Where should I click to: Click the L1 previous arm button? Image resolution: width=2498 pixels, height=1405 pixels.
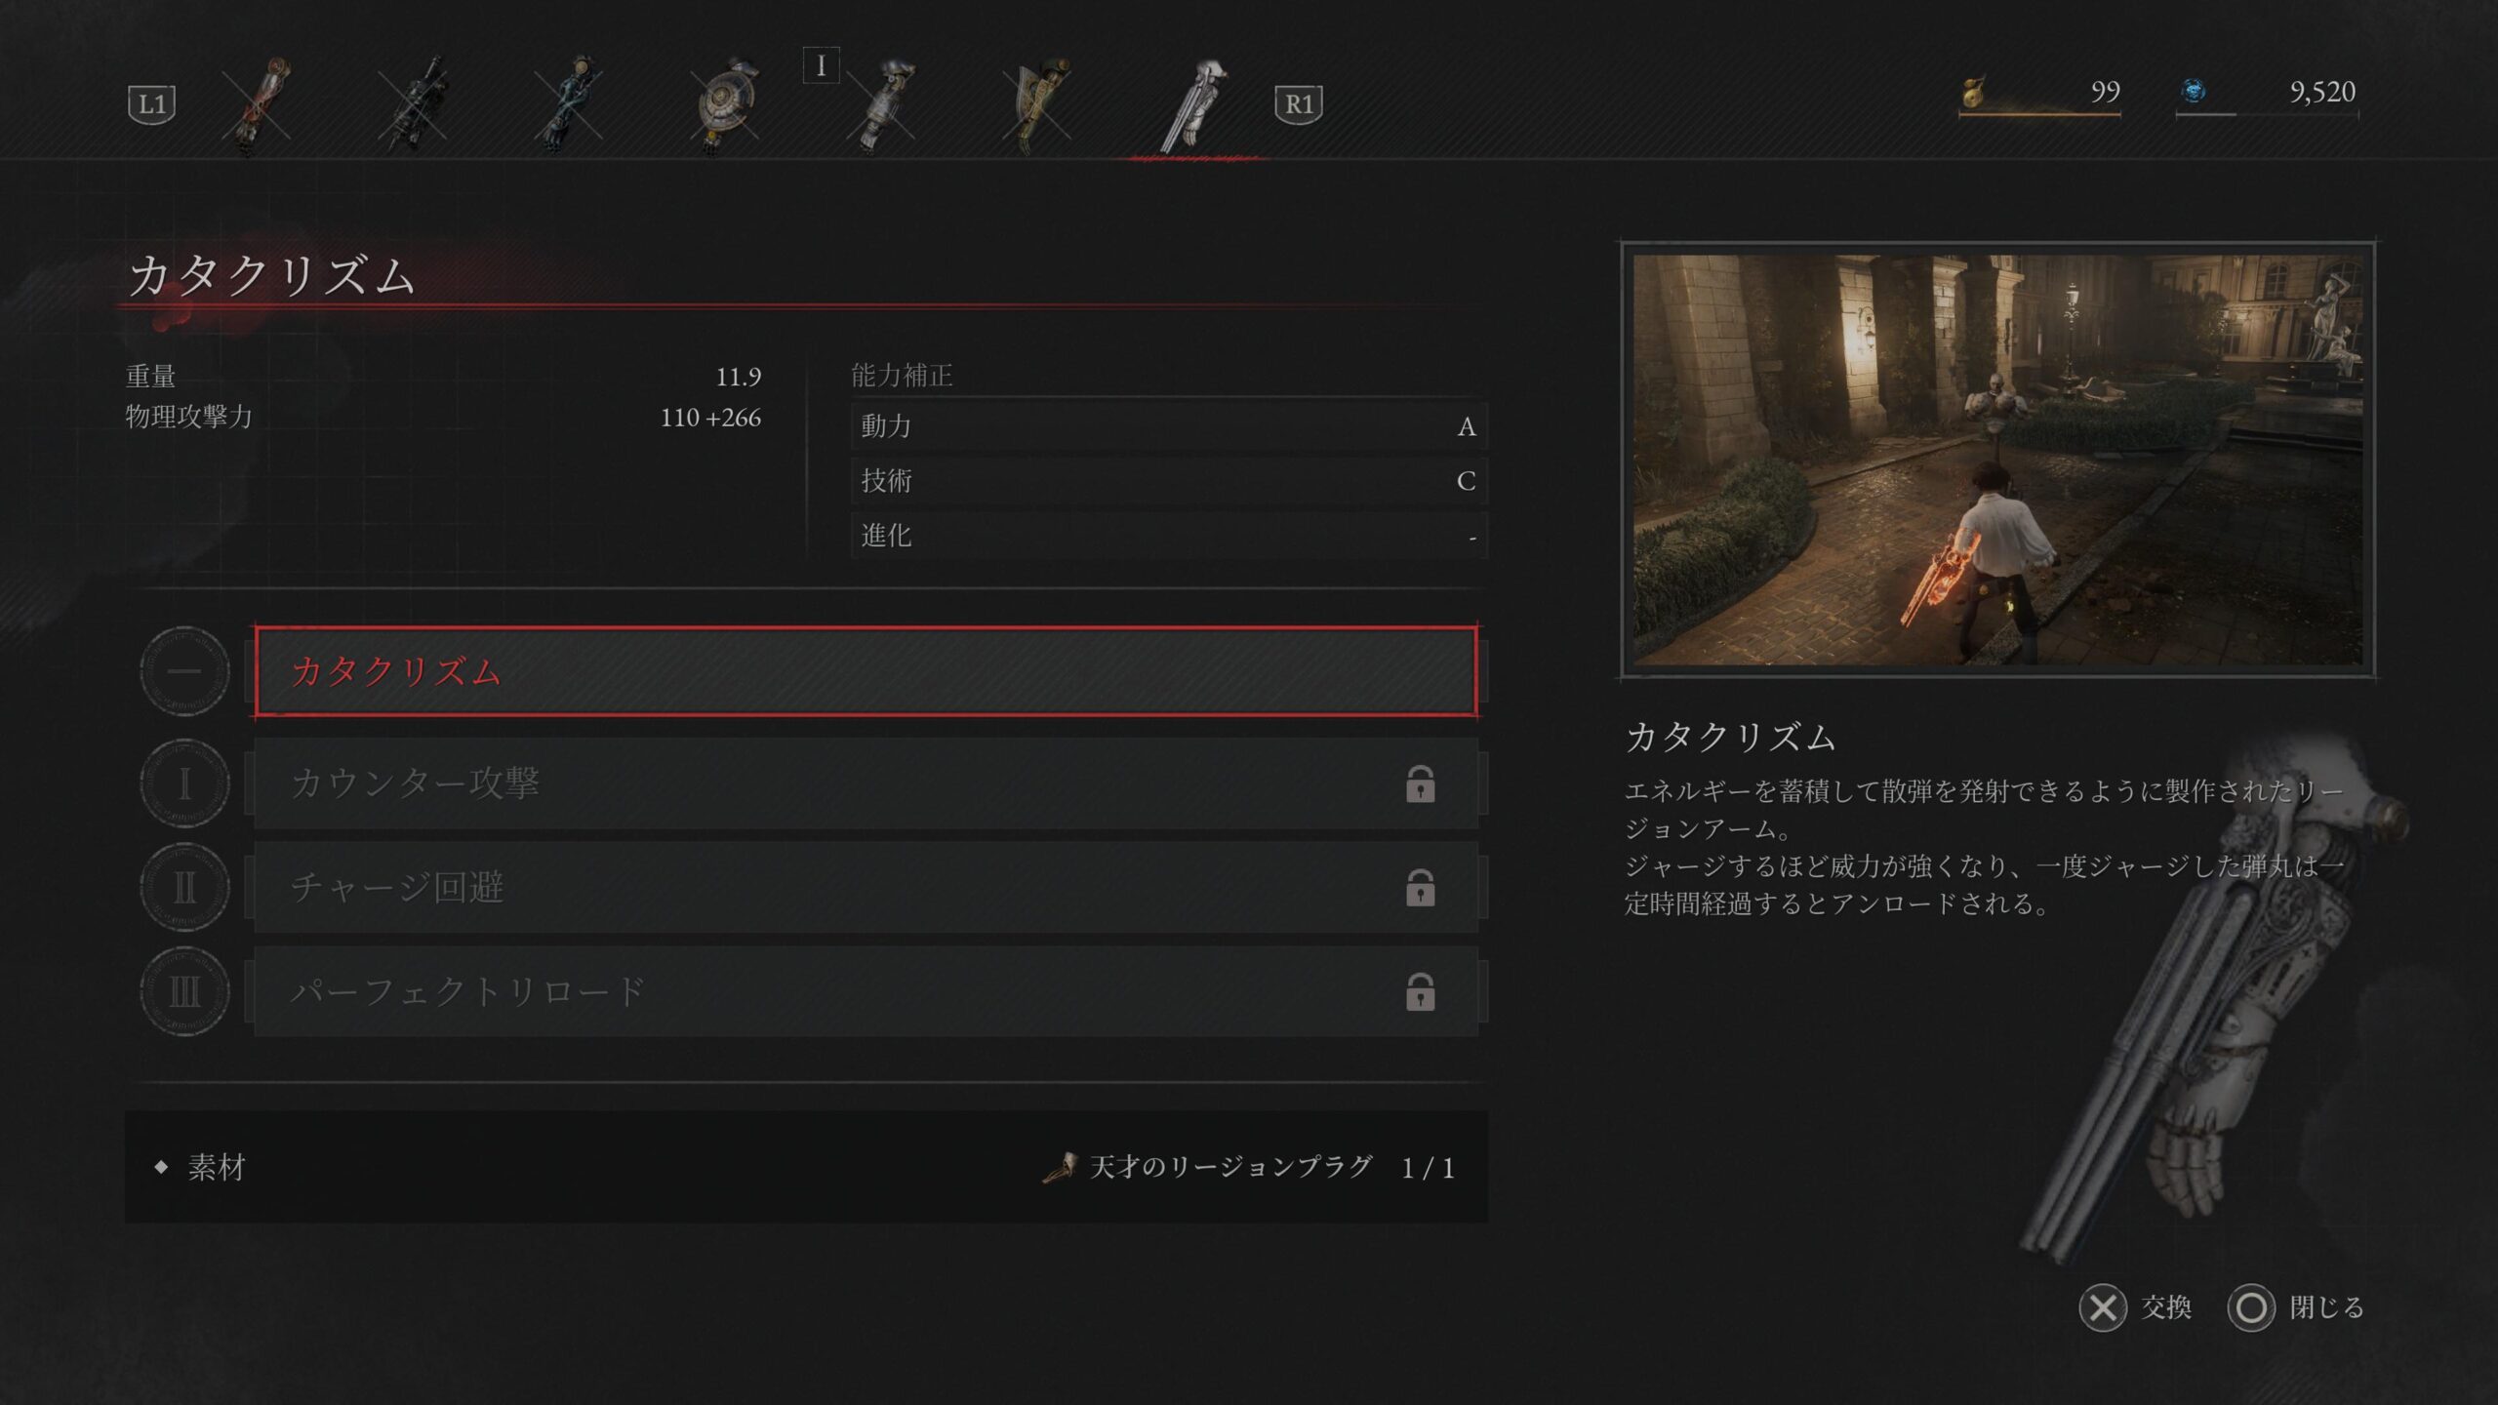point(151,104)
